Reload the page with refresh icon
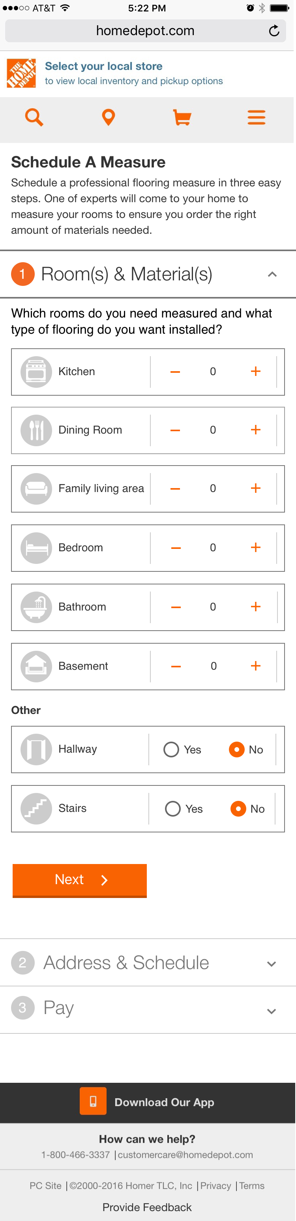Screen dimensions: 296x1221 click(x=274, y=31)
